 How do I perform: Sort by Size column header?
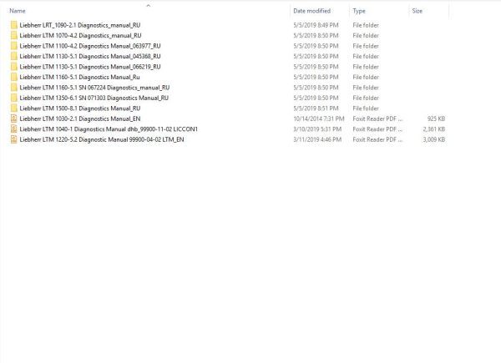[x=417, y=11]
